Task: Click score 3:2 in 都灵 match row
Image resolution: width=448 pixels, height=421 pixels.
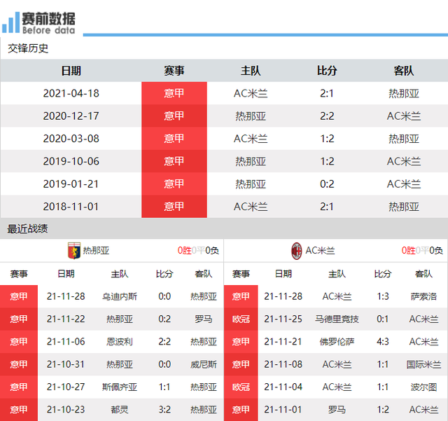Action: [164, 410]
